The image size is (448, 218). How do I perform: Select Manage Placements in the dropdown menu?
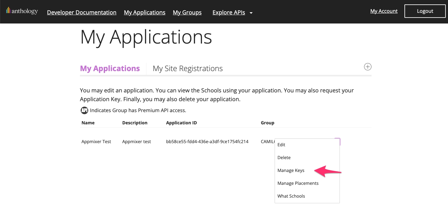(298, 183)
